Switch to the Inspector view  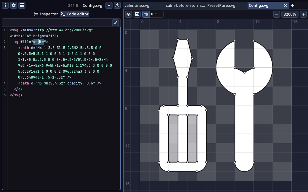[x=46, y=14]
